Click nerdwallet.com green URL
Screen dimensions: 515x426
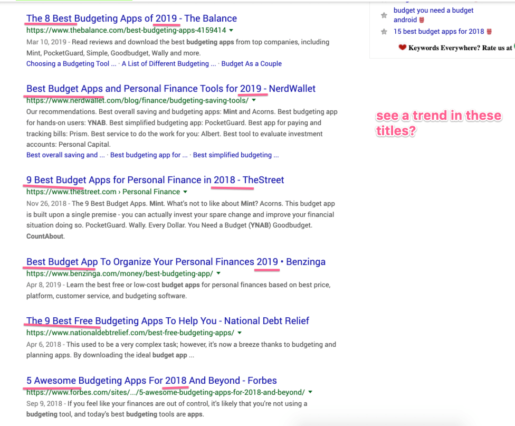pyautogui.click(x=137, y=100)
